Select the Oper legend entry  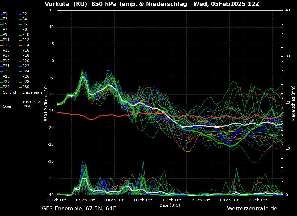pyautogui.click(x=7, y=107)
